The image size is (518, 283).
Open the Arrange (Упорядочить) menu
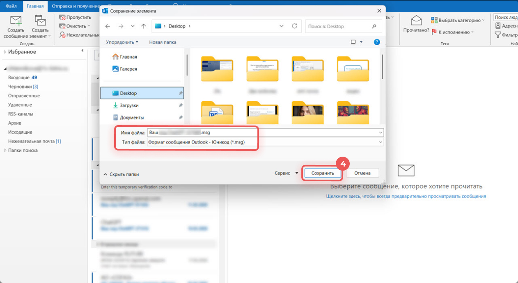(x=122, y=42)
